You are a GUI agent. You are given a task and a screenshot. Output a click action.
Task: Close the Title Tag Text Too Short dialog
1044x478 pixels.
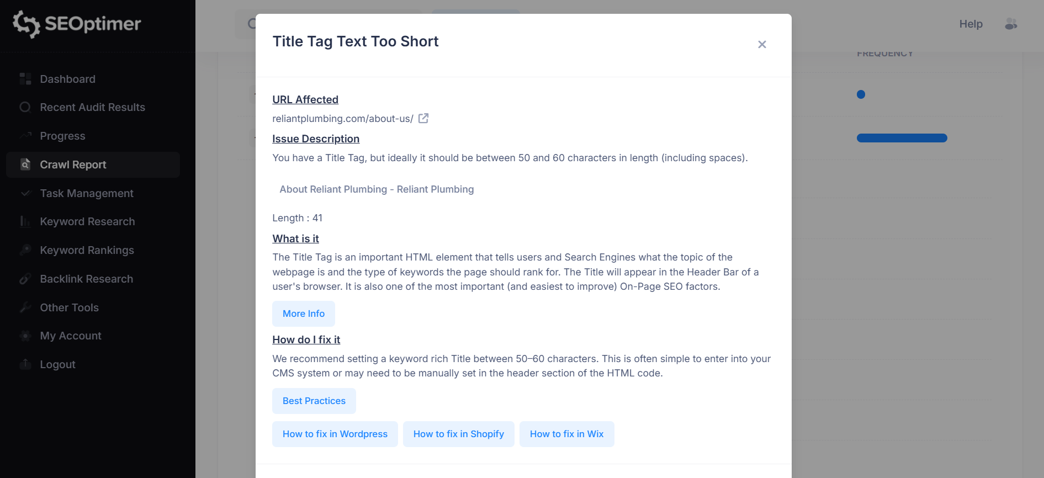tap(762, 44)
